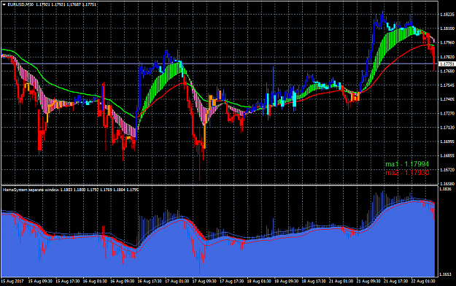Click the current price label 1.17751
Screen dimensions: 456x286
tap(447, 64)
